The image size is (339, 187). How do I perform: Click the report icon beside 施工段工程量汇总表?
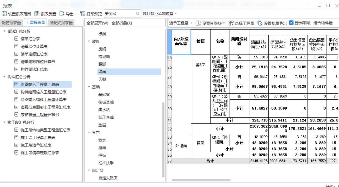[x=16, y=137]
